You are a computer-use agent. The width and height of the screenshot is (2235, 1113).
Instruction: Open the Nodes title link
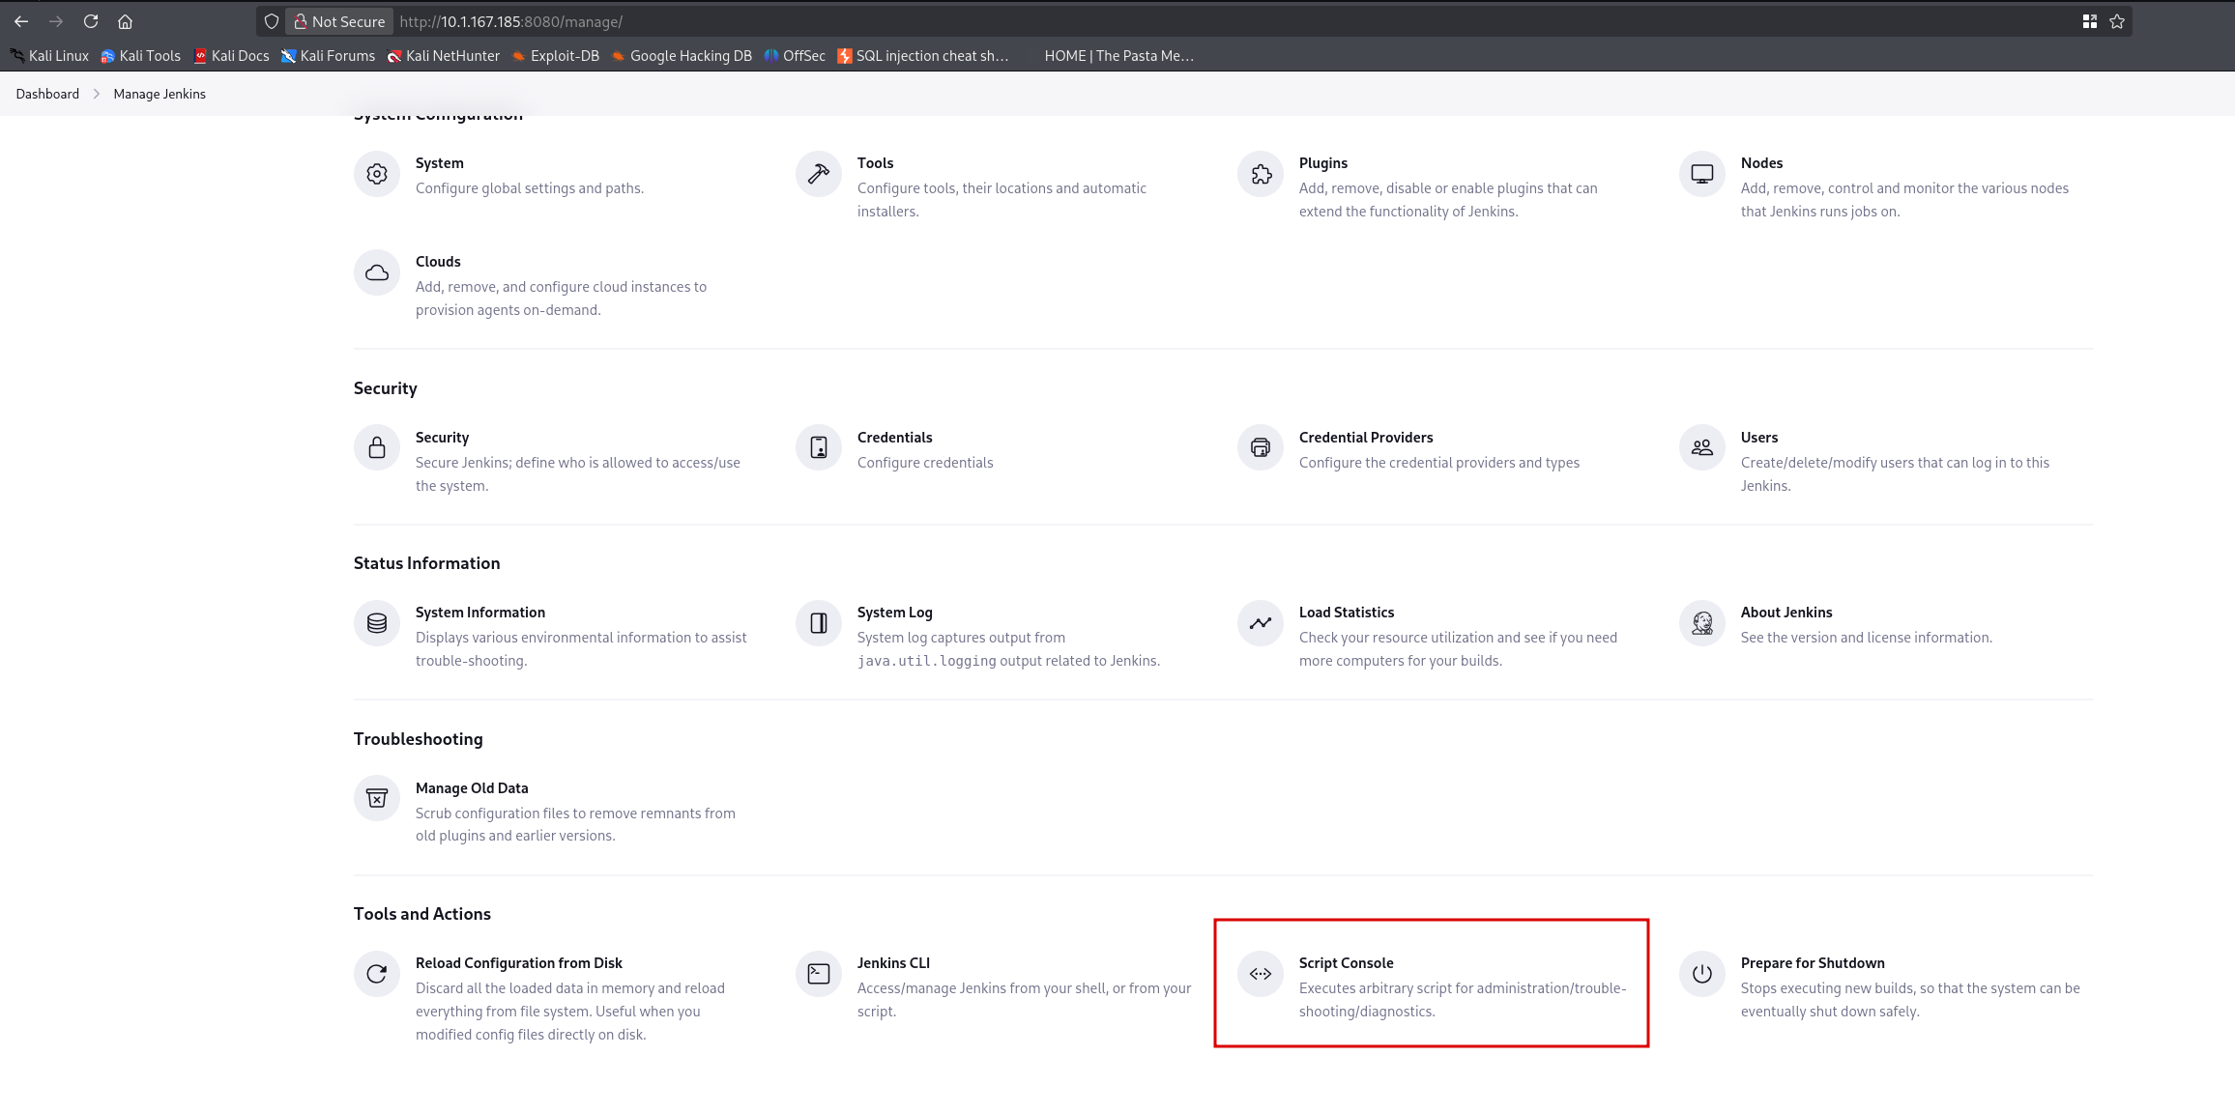1761,163
